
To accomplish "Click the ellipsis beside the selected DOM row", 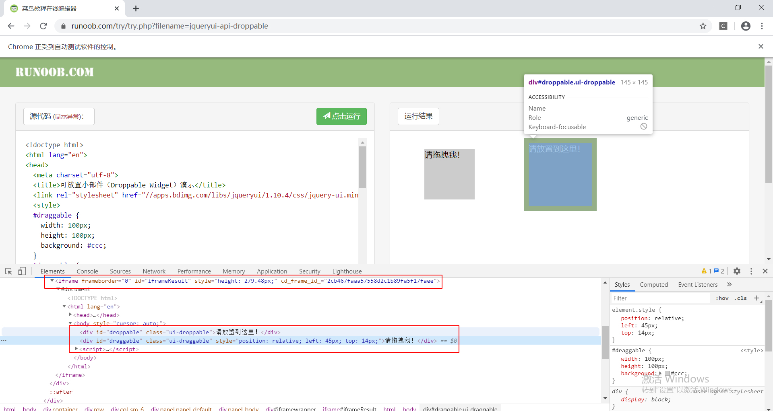I will 4,341.
